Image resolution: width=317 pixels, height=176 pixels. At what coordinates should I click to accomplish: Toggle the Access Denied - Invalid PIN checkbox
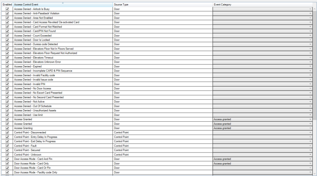tap(7, 84)
